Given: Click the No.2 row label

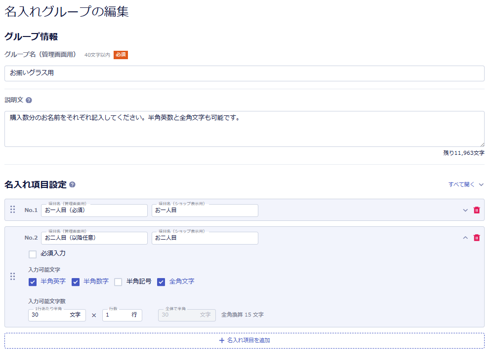Looking at the screenshot, I should (31, 238).
